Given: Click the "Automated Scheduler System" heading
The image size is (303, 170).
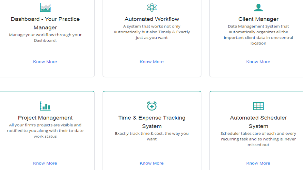Looking at the screenshot, I should 258,122.
